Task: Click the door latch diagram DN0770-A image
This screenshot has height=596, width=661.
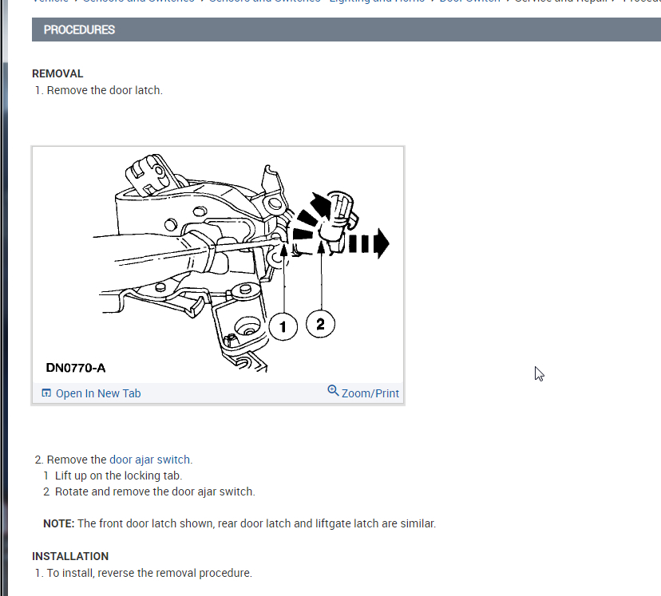Action: (218, 266)
